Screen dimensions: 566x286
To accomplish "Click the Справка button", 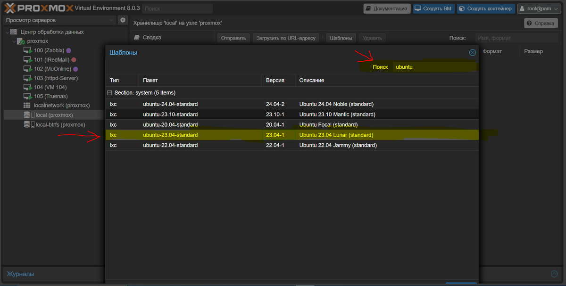I will (541, 23).
